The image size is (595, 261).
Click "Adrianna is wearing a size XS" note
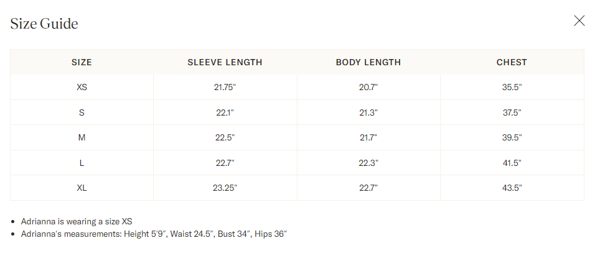pos(77,221)
